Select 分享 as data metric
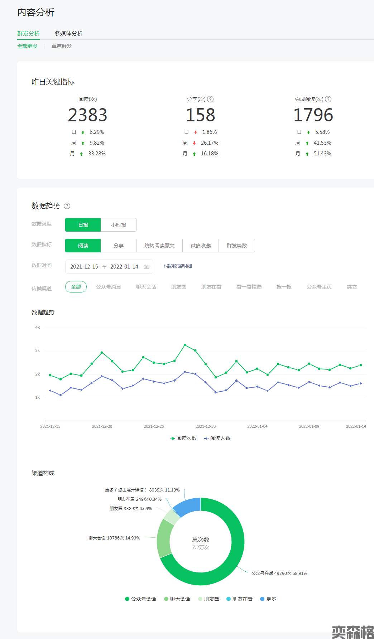 point(119,246)
